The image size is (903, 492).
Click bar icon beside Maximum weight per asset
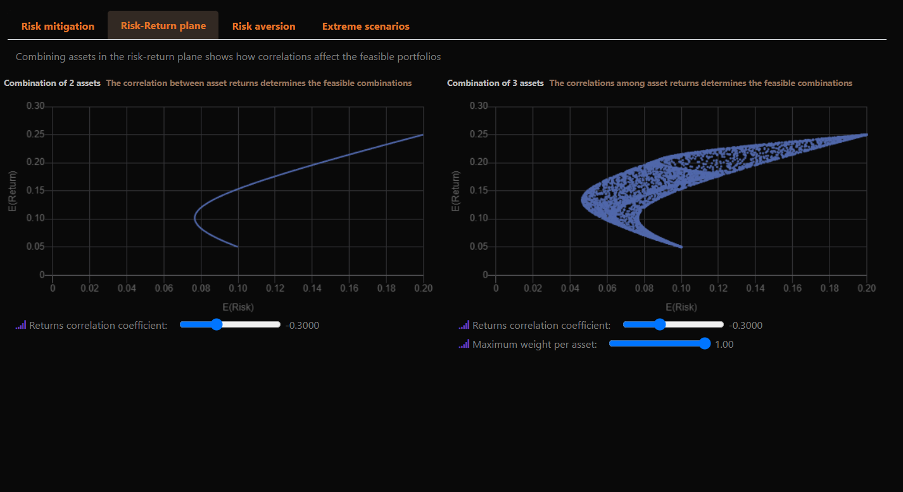tap(464, 345)
